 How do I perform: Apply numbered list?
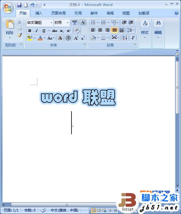click(103, 23)
